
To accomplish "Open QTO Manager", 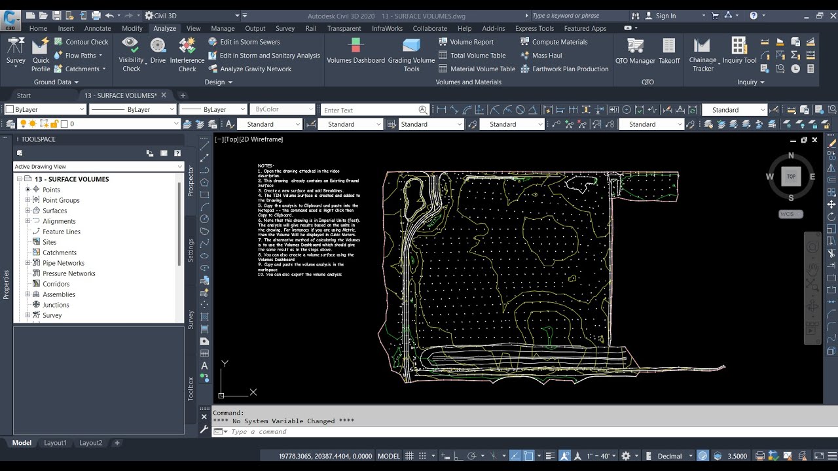I will click(x=635, y=51).
